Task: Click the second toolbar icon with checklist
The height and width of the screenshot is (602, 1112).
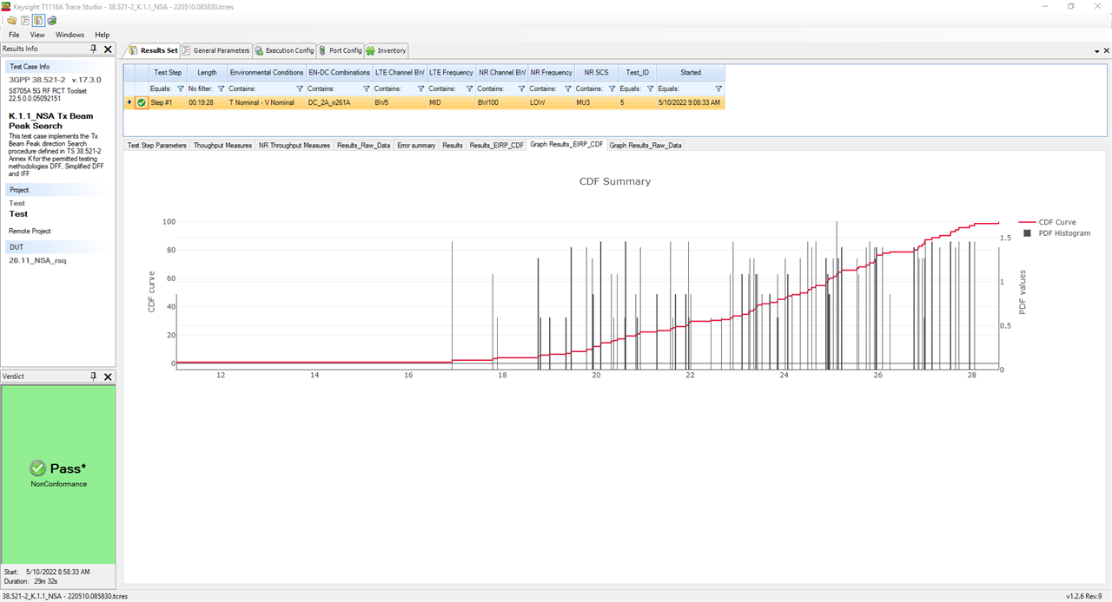Action: click(24, 20)
